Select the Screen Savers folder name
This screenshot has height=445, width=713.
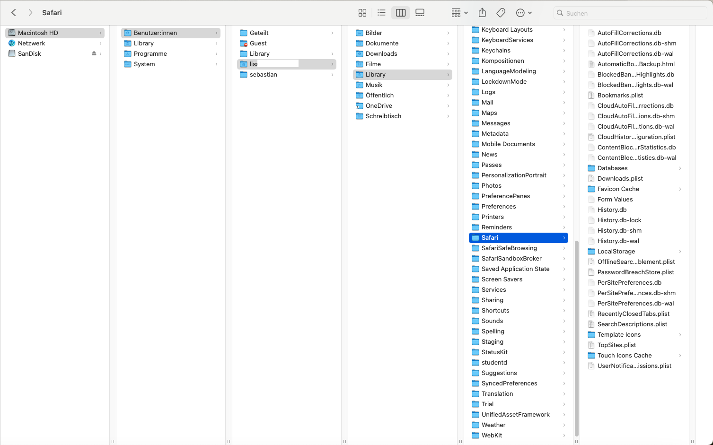pyautogui.click(x=502, y=279)
